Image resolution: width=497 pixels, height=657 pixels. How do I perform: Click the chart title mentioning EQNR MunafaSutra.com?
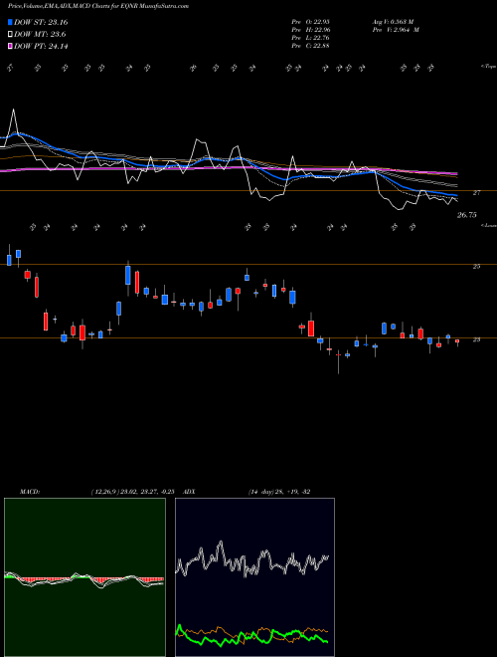98,6
